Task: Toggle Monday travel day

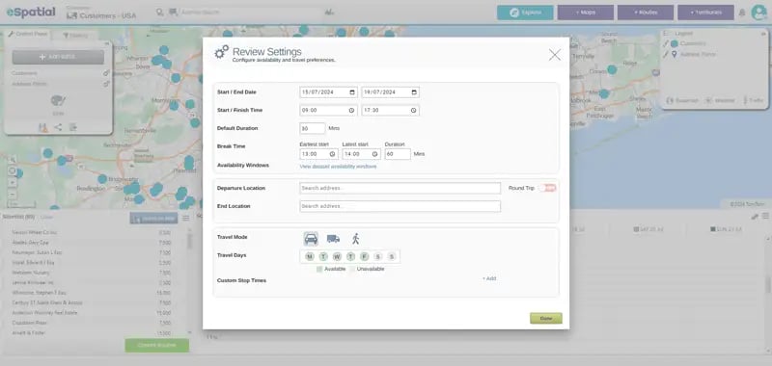Action: tap(309, 256)
